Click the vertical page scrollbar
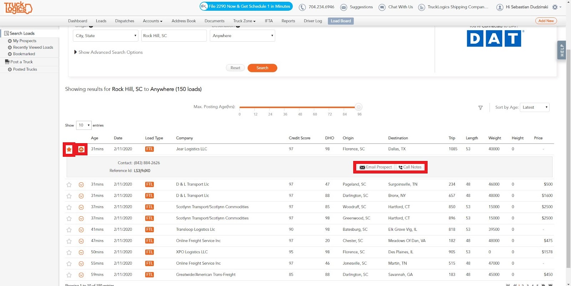The width and height of the screenshot is (571, 286). pos(568,158)
